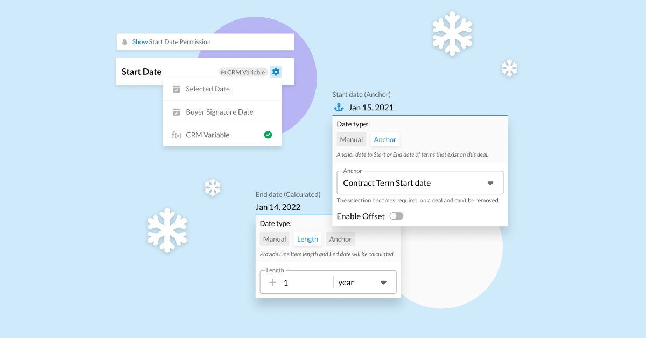Screen dimensions: 646x338
Task: Select Manual date type under End date
Action: click(x=275, y=239)
